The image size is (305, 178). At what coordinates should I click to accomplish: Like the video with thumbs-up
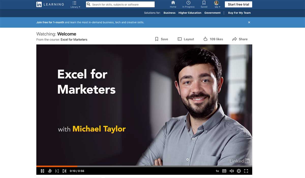coord(213,39)
